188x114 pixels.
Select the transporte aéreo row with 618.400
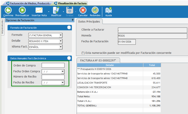pos(119,78)
